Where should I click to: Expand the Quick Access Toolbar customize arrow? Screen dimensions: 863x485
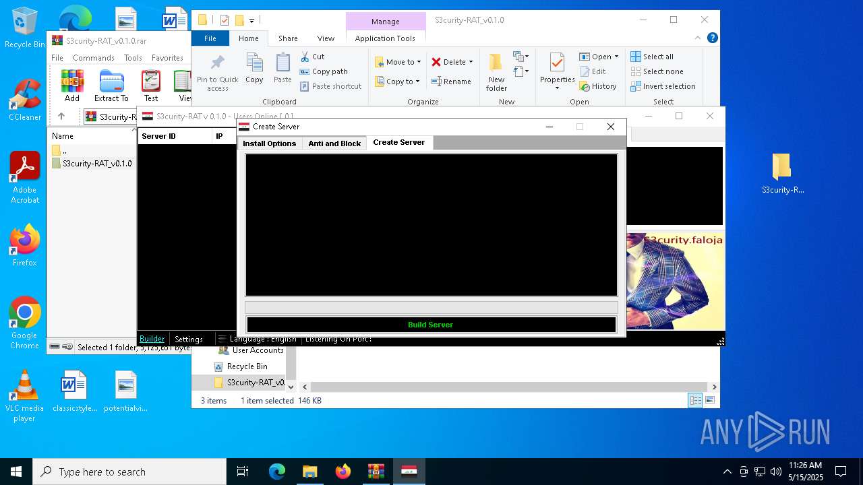coord(251,21)
